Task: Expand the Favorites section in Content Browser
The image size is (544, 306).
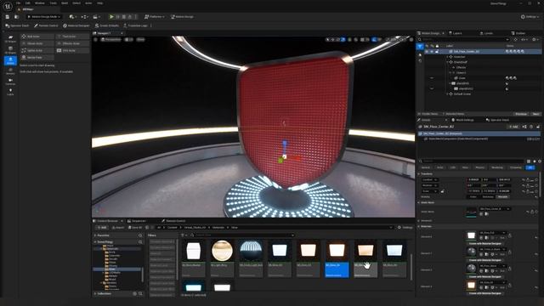Action: pyautogui.click(x=95, y=235)
